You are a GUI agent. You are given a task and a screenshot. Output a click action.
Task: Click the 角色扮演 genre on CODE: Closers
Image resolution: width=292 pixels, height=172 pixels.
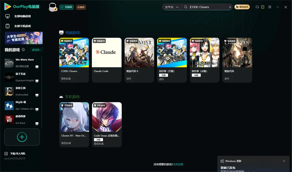(66, 78)
